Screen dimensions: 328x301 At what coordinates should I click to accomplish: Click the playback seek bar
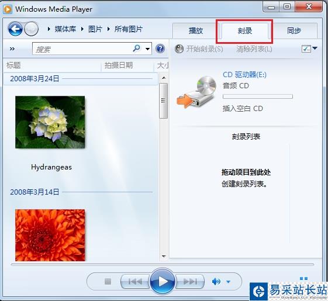coord(163,265)
